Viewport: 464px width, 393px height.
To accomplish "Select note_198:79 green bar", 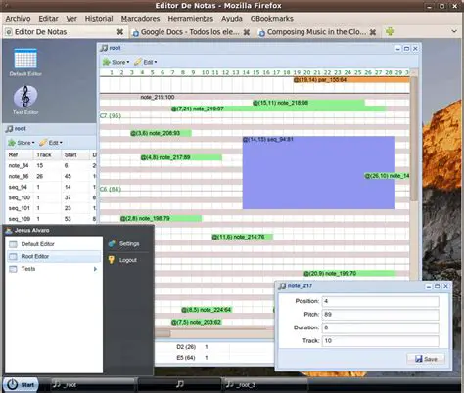I will pos(162,218).
